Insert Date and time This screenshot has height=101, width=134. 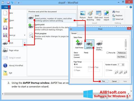click(x=99, y=16)
